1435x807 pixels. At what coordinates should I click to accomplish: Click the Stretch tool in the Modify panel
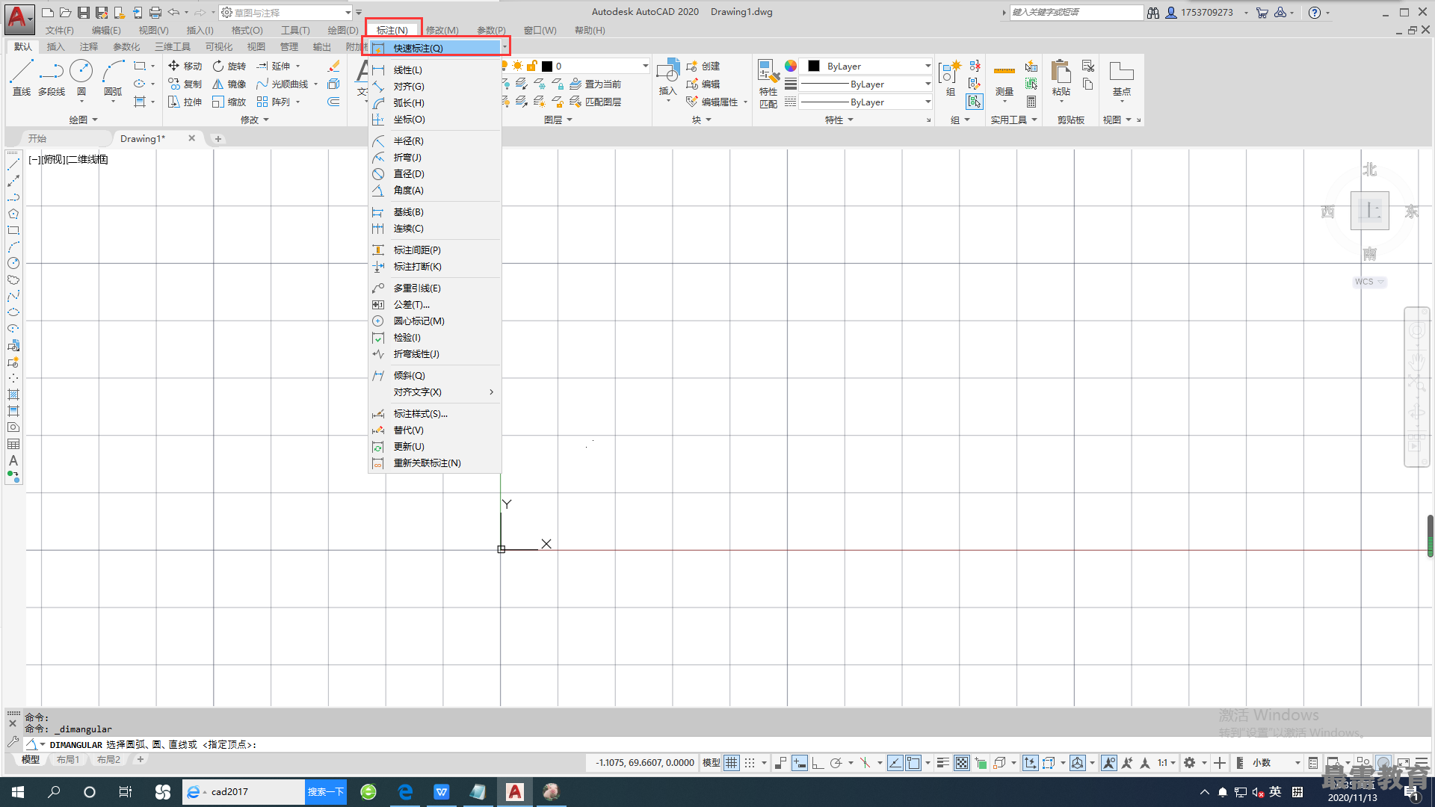(x=185, y=102)
